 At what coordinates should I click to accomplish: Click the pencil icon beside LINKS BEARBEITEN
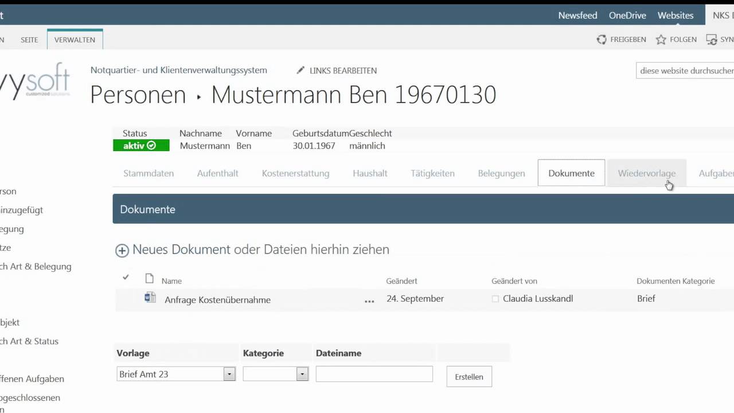pos(300,70)
